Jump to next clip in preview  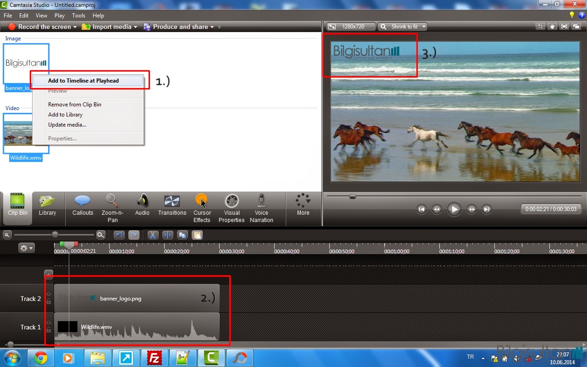point(487,210)
